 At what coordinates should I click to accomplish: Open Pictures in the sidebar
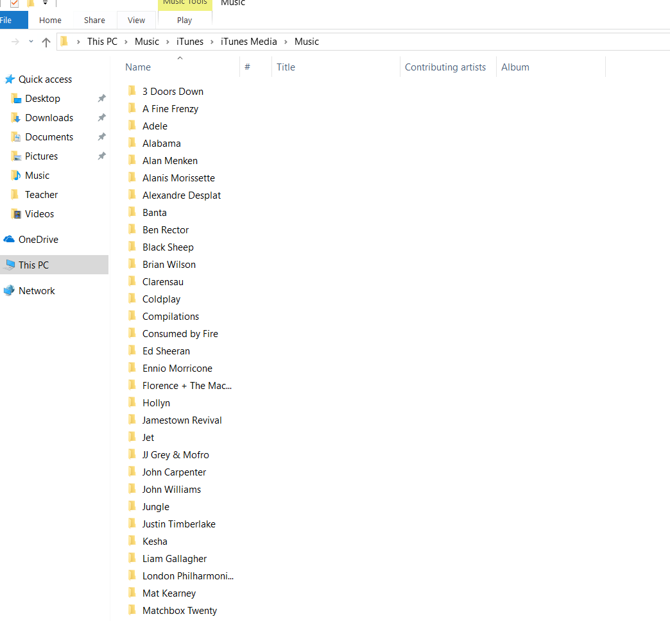pos(41,156)
